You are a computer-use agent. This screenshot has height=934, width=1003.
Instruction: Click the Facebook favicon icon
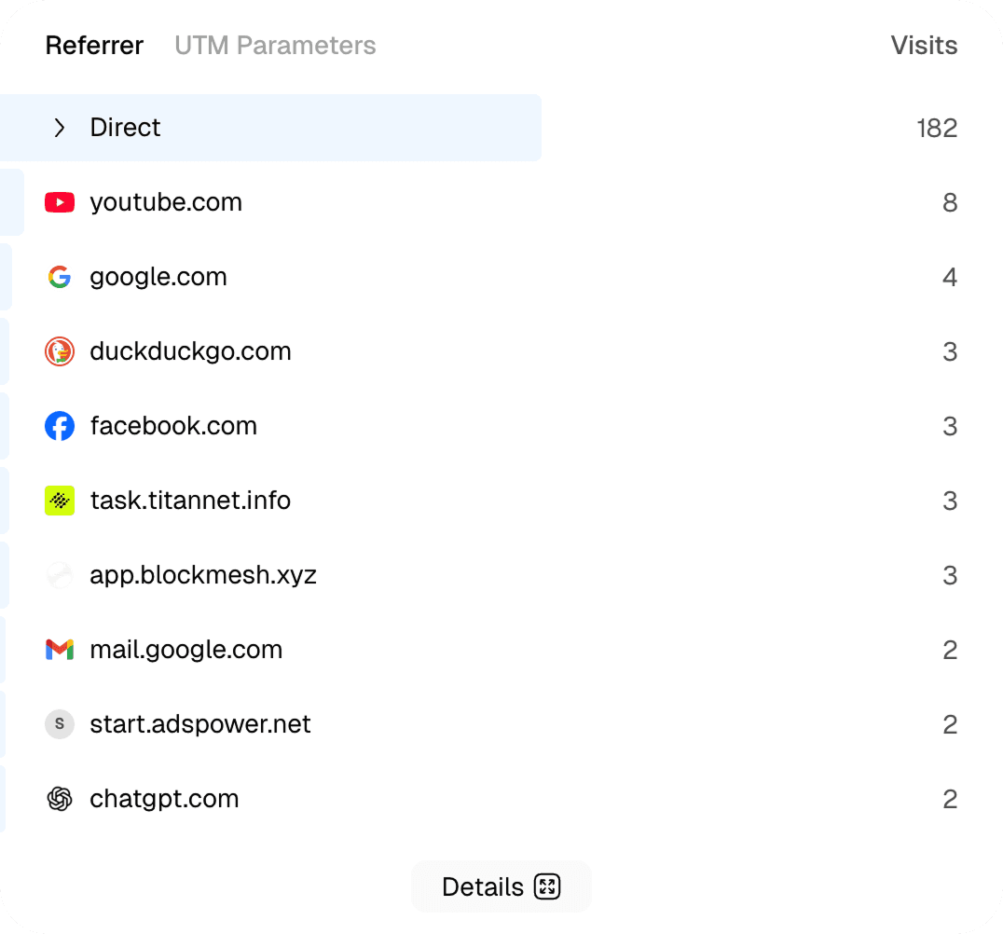[x=60, y=426]
